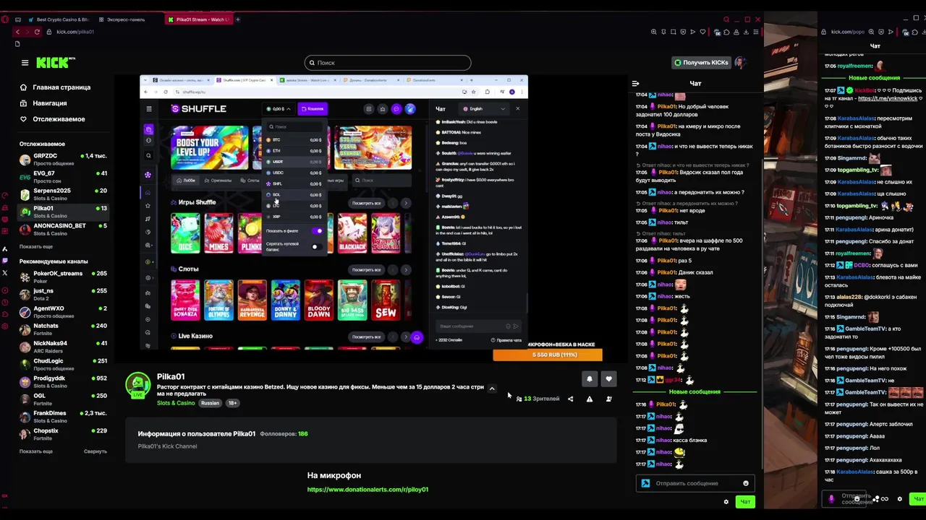Screen dimensions: 926x520
Task: Toggle notification bell for Pilka01
Action: [x=589, y=379]
